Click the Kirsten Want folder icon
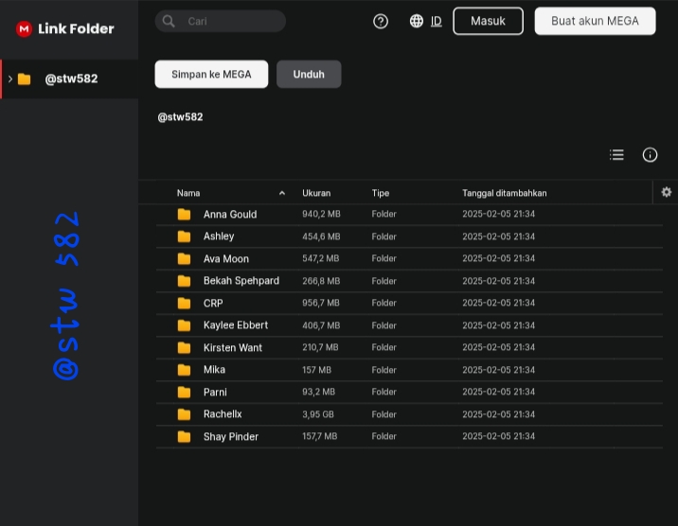Image resolution: width=678 pixels, height=526 pixels. [184, 347]
